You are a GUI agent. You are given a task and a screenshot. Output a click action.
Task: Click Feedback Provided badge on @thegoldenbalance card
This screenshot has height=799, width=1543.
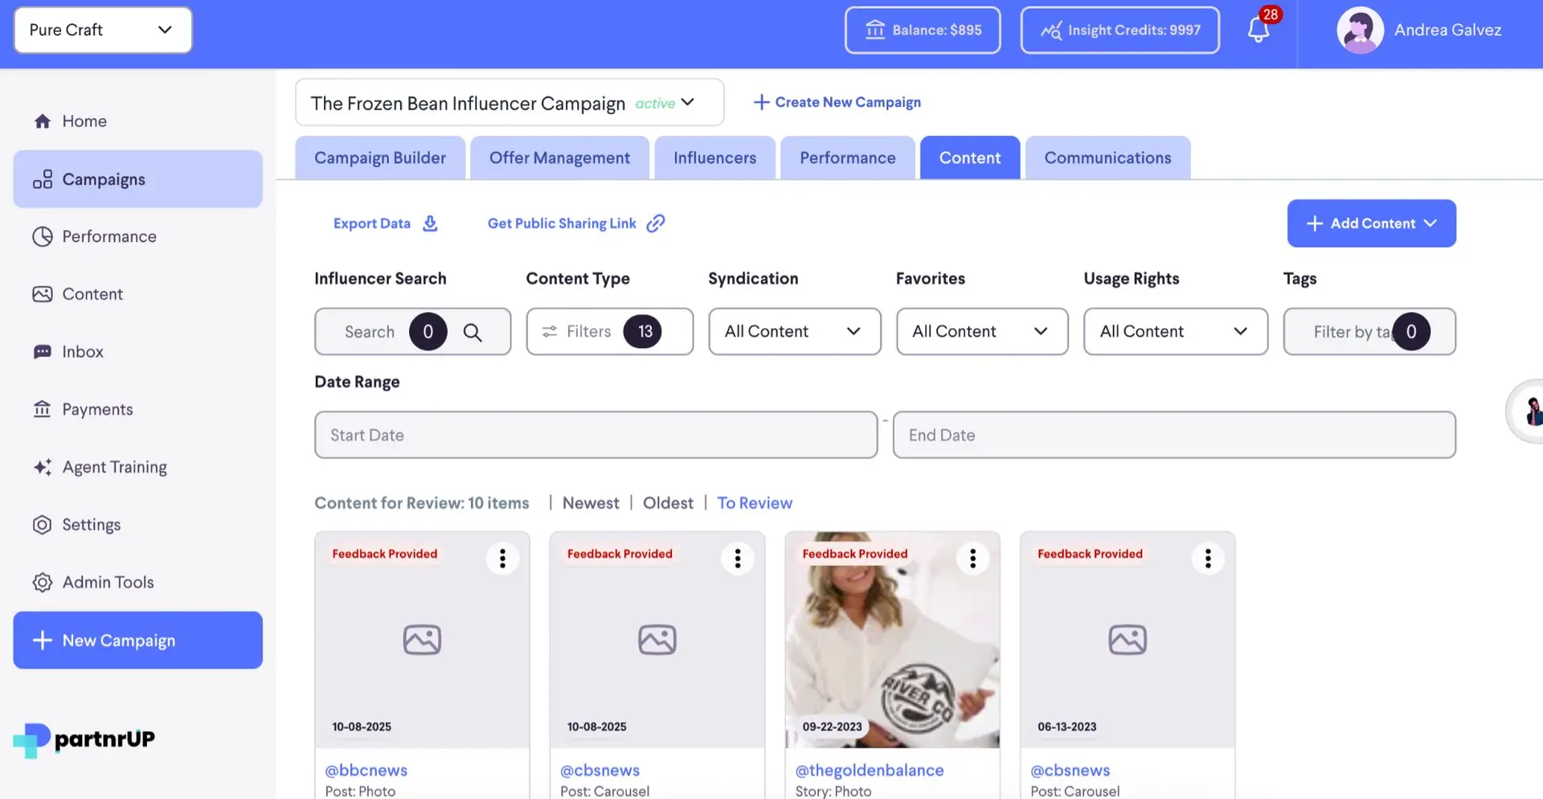click(x=855, y=554)
